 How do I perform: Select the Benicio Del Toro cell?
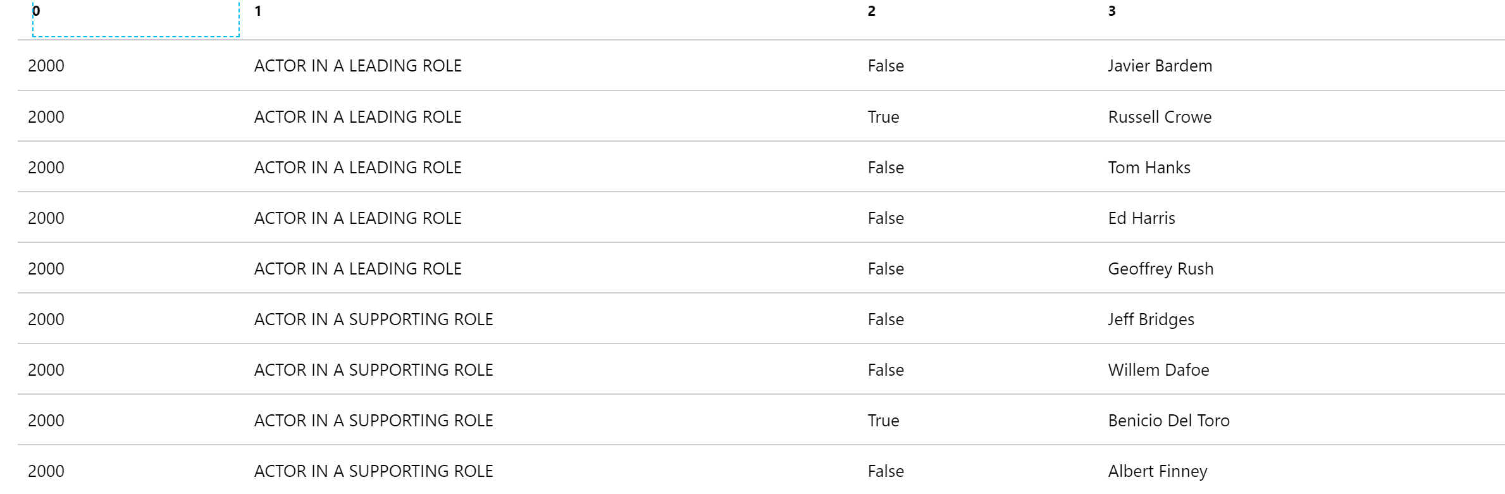pyautogui.click(x=1168, y=421)
